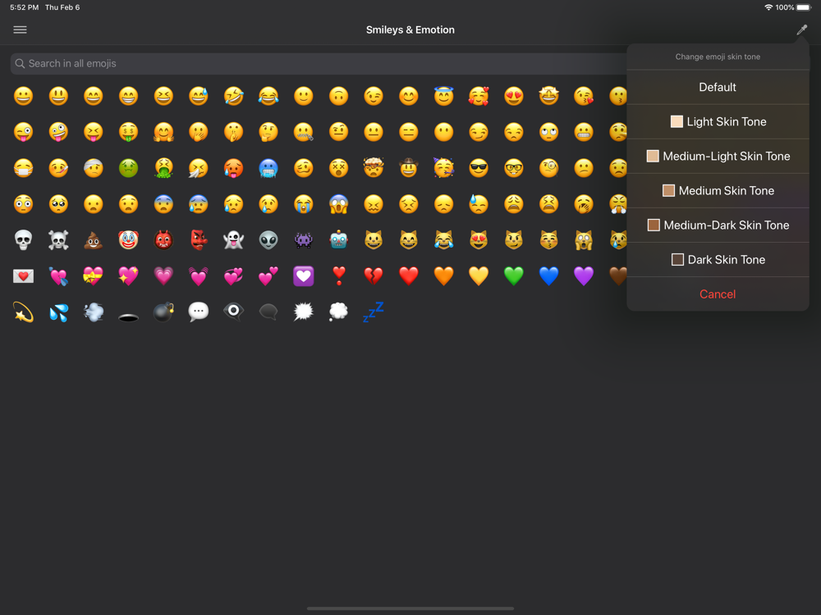821x615 pixels.
Task: Select the heart exclamation emoji
Action: tap(339, 276)
